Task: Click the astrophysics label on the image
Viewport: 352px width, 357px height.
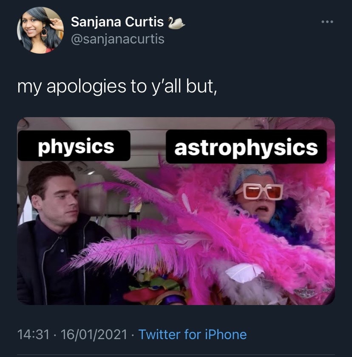Action: (246, 147)
